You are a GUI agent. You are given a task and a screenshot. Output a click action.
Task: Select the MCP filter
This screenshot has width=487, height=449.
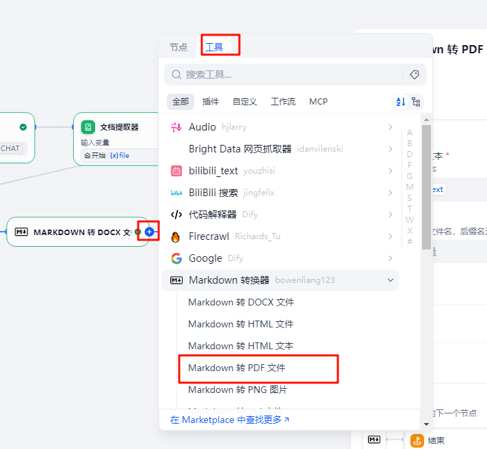point(318,101)
